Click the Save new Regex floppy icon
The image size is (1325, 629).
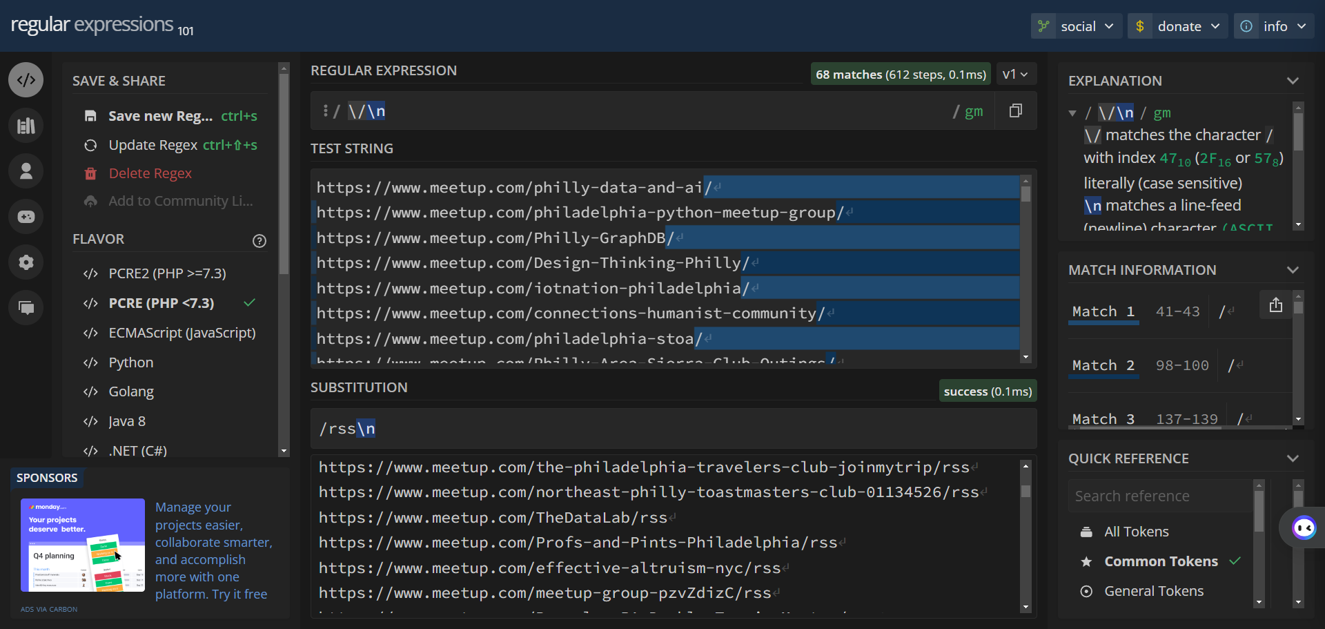90,116
